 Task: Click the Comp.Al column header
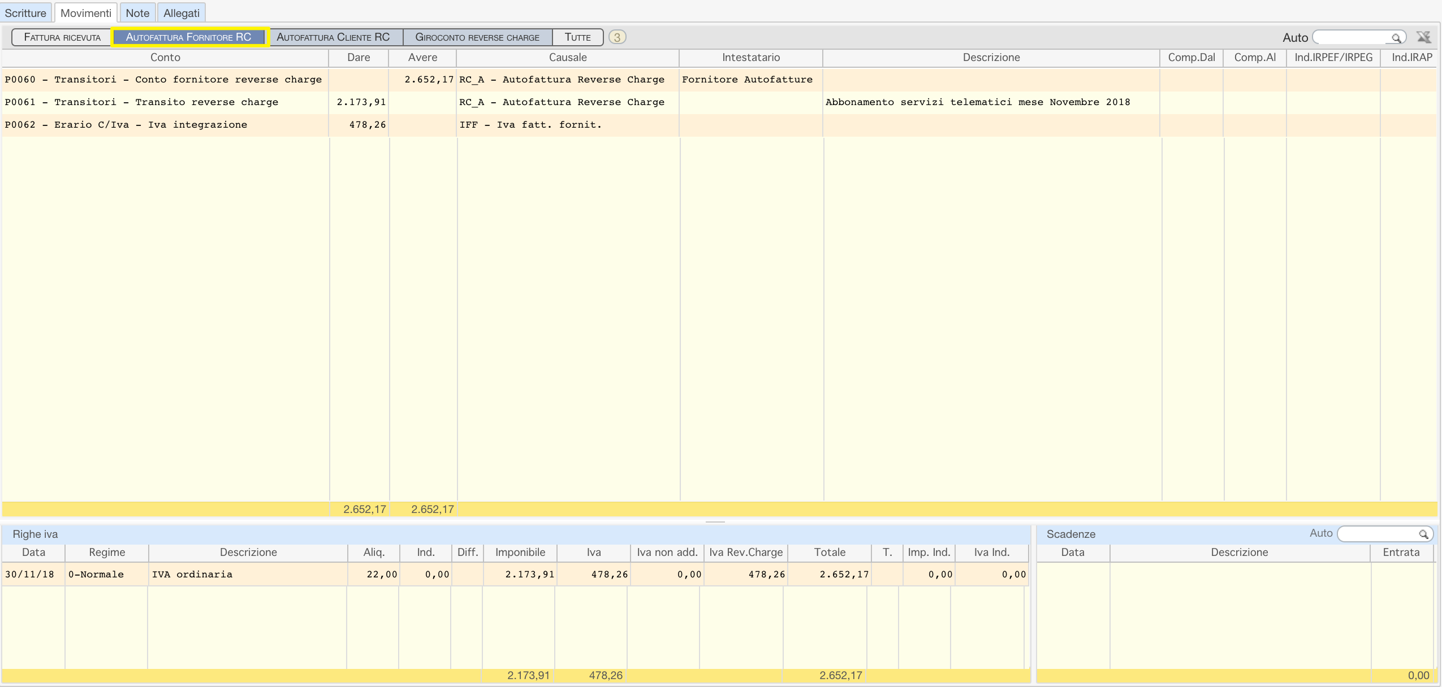click(1255, 58)
